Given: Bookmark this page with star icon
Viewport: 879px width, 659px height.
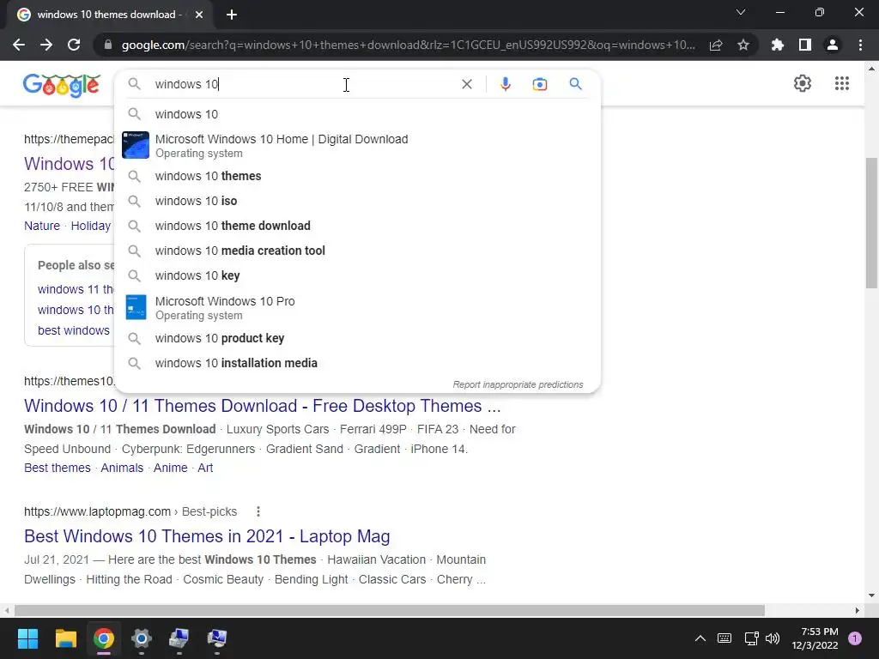Looking at the screenshot, I should pyautogui.click(x=743, y=45).
